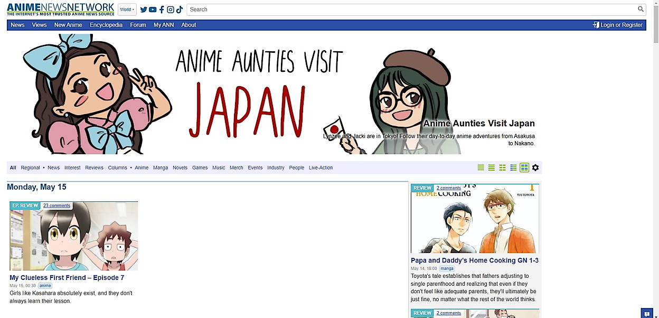659x318 pixels.
Task: Filter articles by Regional
Action: click(x=30, y=167)
